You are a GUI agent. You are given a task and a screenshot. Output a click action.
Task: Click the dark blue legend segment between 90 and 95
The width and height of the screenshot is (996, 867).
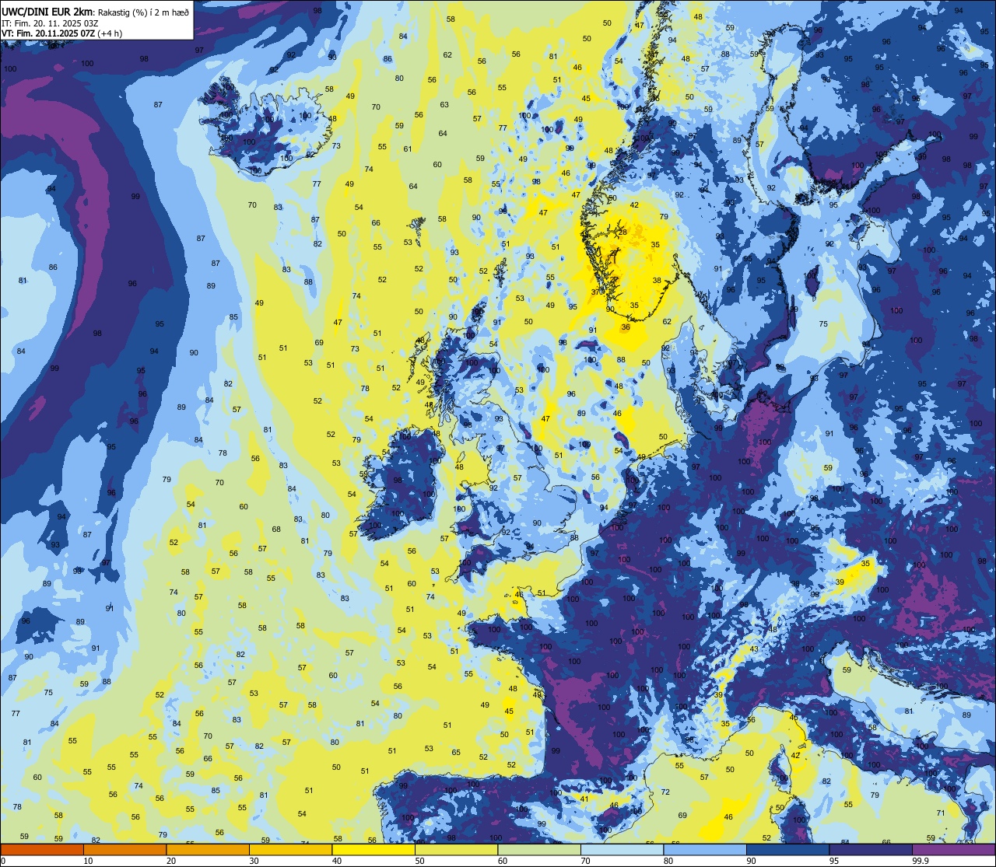click(x=787, y=849)
